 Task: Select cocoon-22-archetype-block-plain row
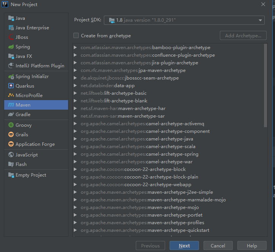click(168, 177)
